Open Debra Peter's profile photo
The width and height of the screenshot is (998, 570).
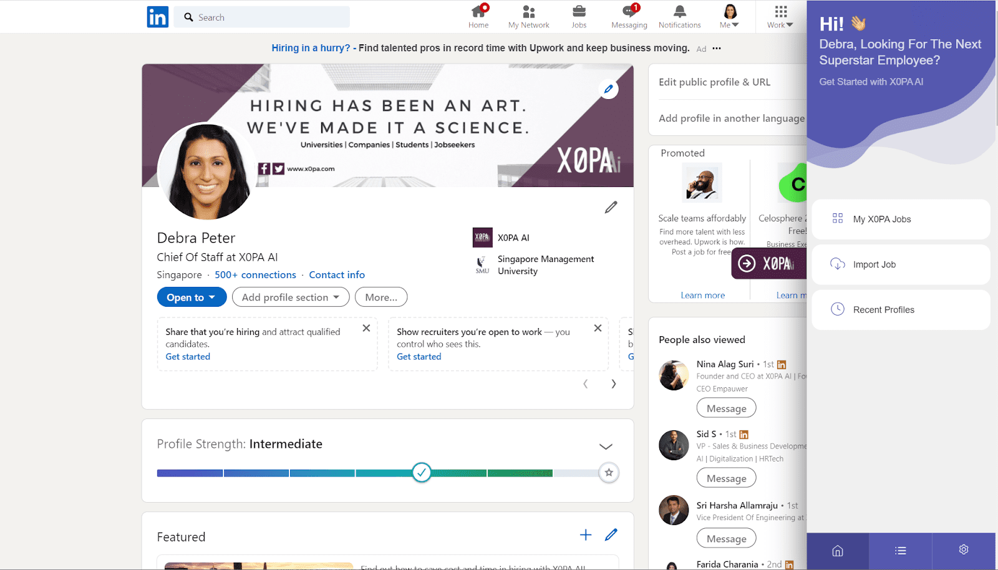pyautogui.click(x=207, y=171)
